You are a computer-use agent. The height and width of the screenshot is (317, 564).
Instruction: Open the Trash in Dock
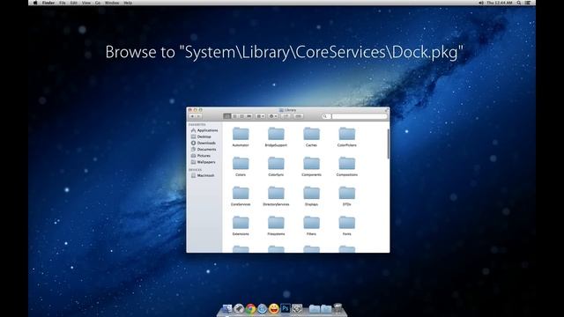pyautogui.click(x=338, y=308)
